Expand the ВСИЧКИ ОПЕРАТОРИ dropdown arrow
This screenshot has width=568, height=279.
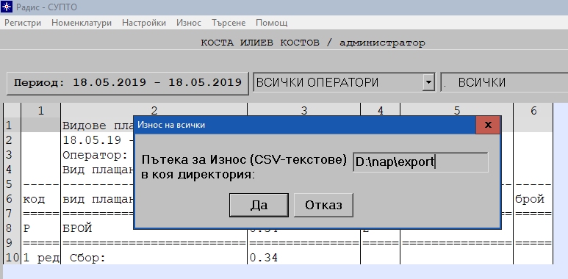[428, 82]
